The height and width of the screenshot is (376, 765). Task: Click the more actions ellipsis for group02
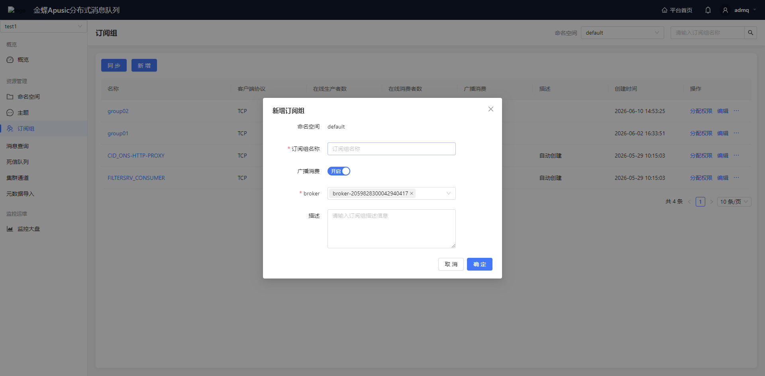736,111
